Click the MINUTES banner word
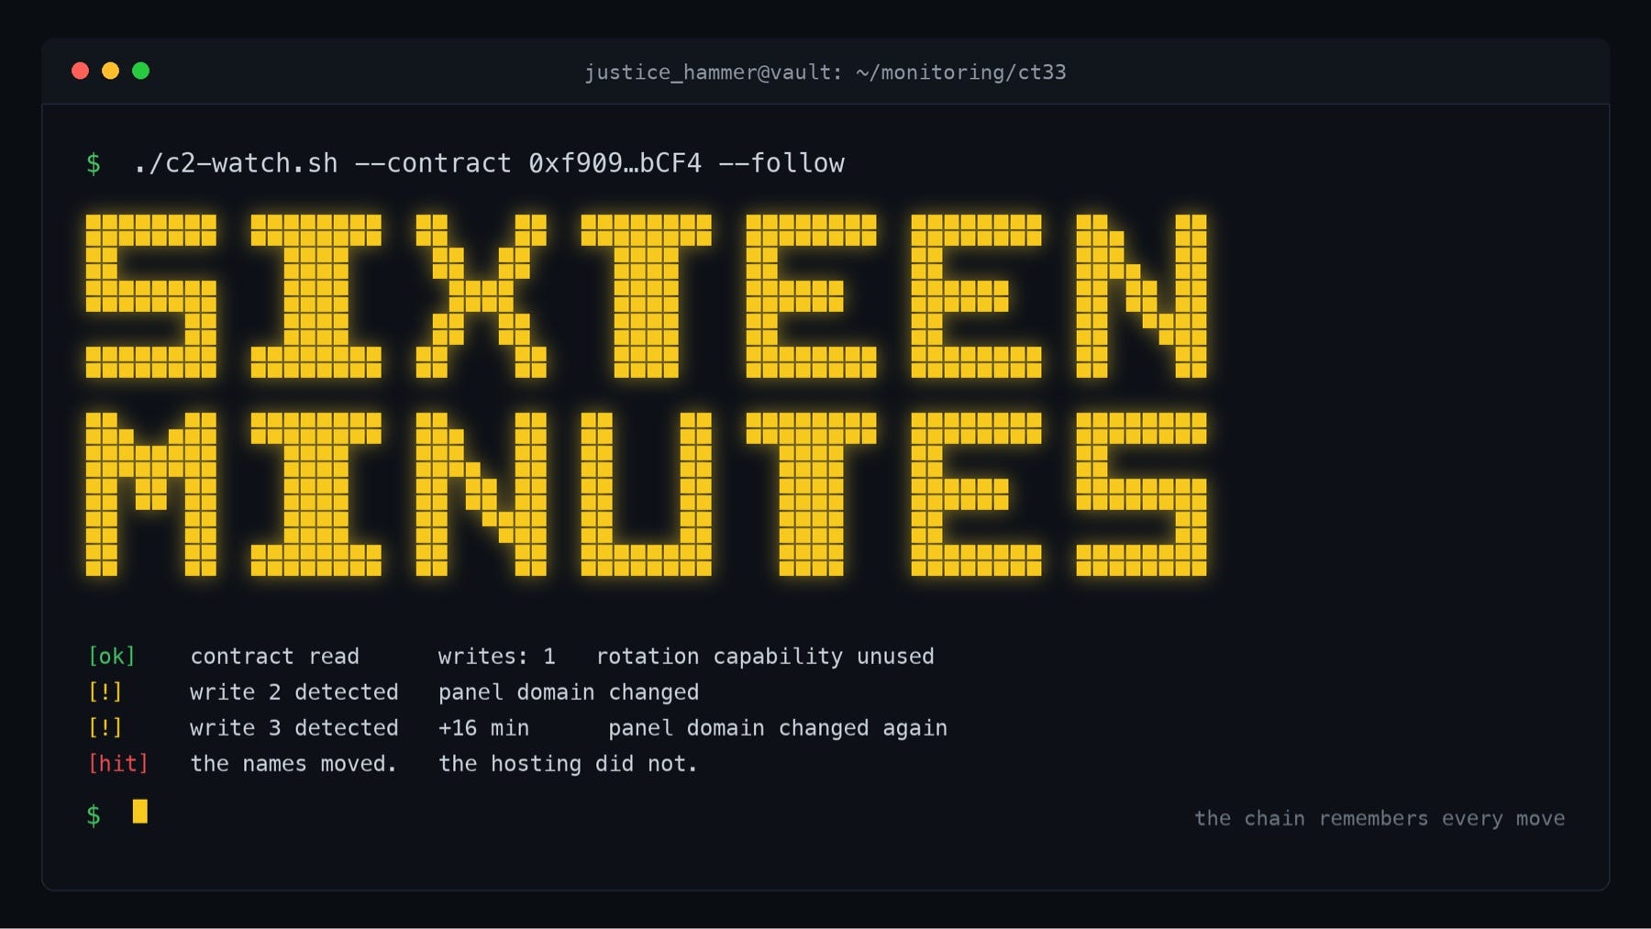Viewport: 1651px width, 929px height. [646, 494]
